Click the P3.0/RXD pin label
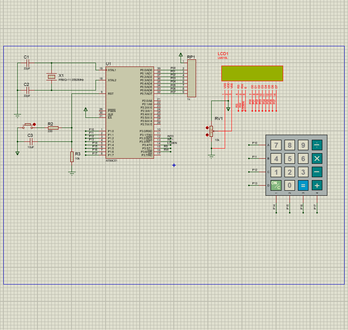The height and width of the screenshot is (330, 348). click(x=146, y=131)
